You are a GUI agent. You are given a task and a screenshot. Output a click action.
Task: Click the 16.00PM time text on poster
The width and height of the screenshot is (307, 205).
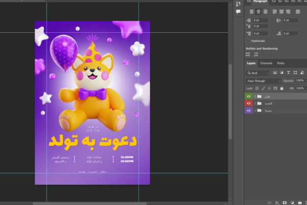pyautogui.click(x=127, y=157)
